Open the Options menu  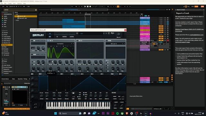[19, 4]
